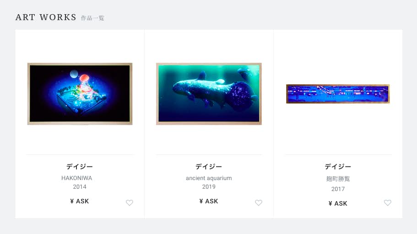
Task: Click artist name デイジー above ancient aquarium
Action: [209, 166]
